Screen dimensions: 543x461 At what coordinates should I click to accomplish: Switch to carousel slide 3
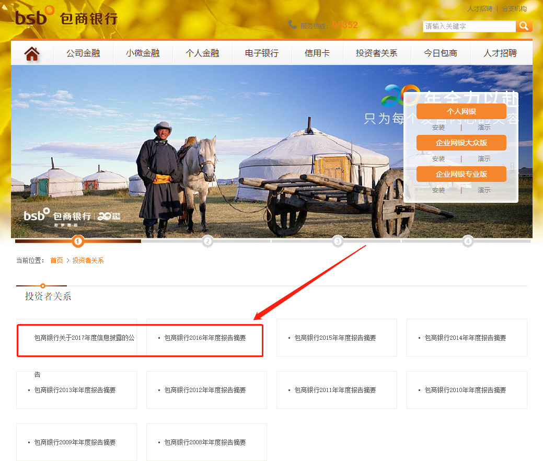pos(338,241)
